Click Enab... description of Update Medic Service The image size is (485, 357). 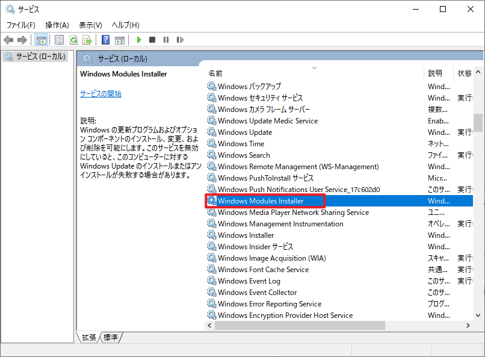[x=438, y=121]
